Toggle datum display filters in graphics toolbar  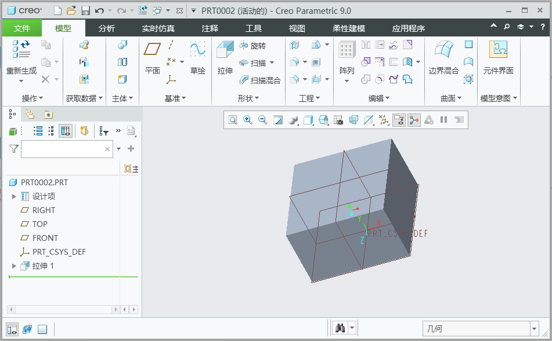pyautogui.click(x=384, y=120)
